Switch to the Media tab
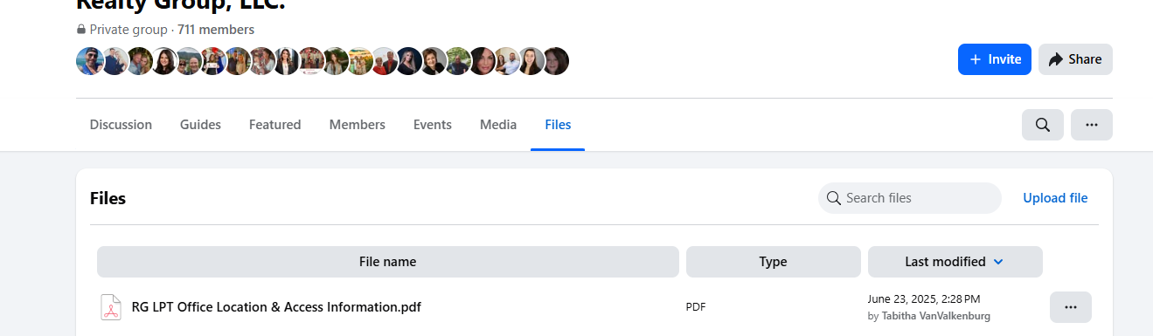Screen dimensions: 1153x336 click(498, 125)
